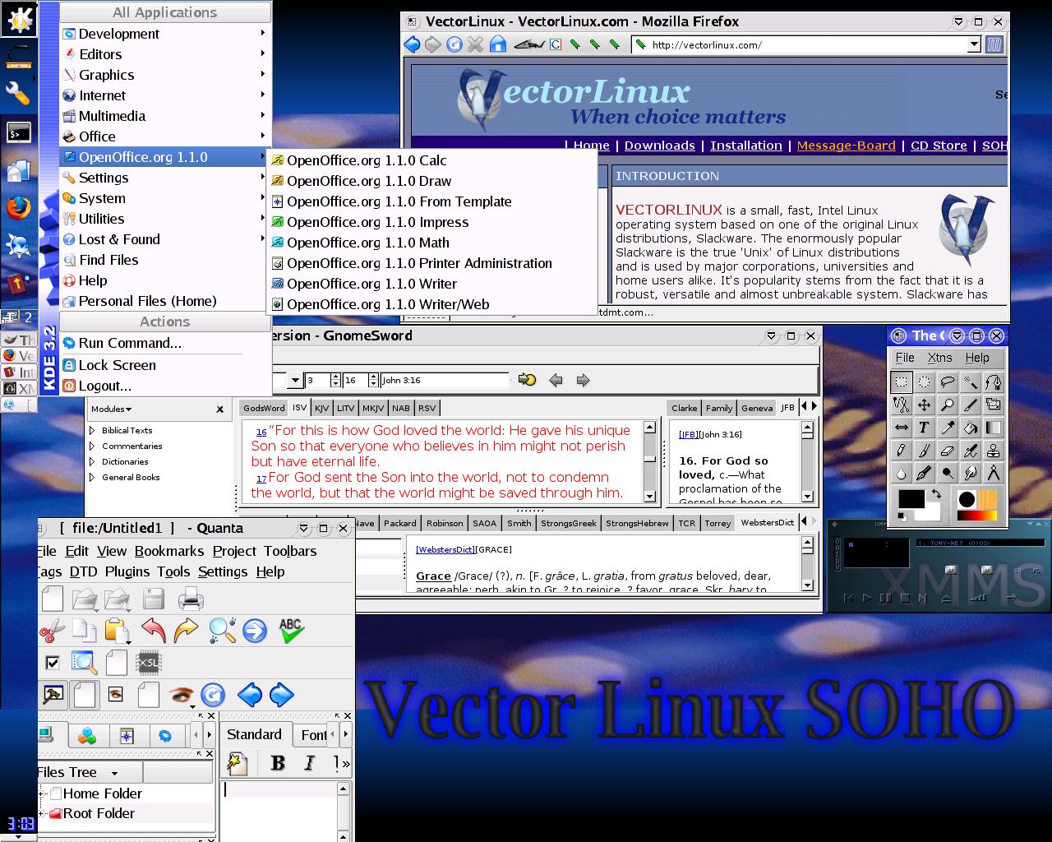Pick the Color Picker eyedropper tool

(x=948, y=428)
